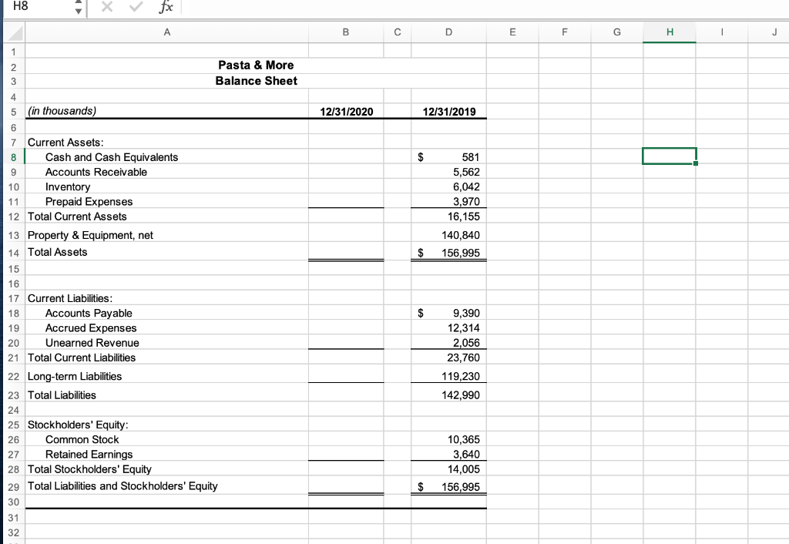The height and width of the screenshot is (544, 789).
Task: Click the Balance Sheet heading cell
Action: [256, 80]
